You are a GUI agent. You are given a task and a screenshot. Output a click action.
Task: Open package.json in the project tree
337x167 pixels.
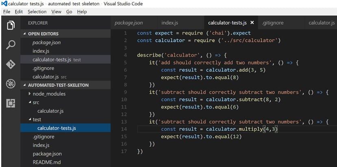point(65,154)
